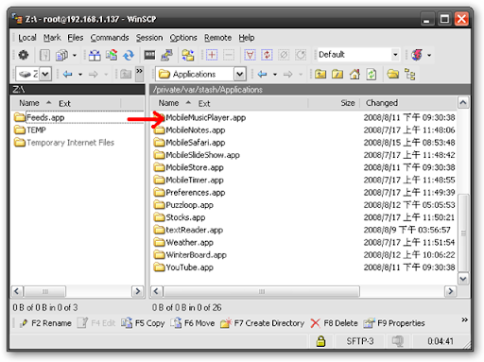The image size is (484, 362).
Task: Click the Open in PuTTY icon
Action: tap(166, 55)
